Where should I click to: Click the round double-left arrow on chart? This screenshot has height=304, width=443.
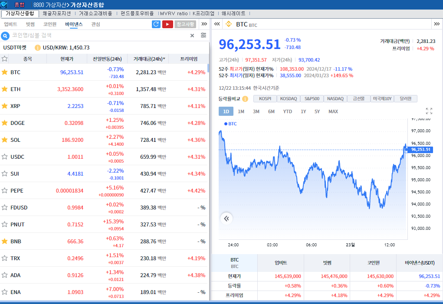[x=226, y=219]
